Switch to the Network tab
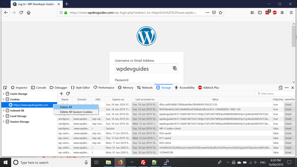297x167 pixels. coord(145,88)
